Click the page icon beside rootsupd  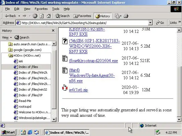point(16,107)
